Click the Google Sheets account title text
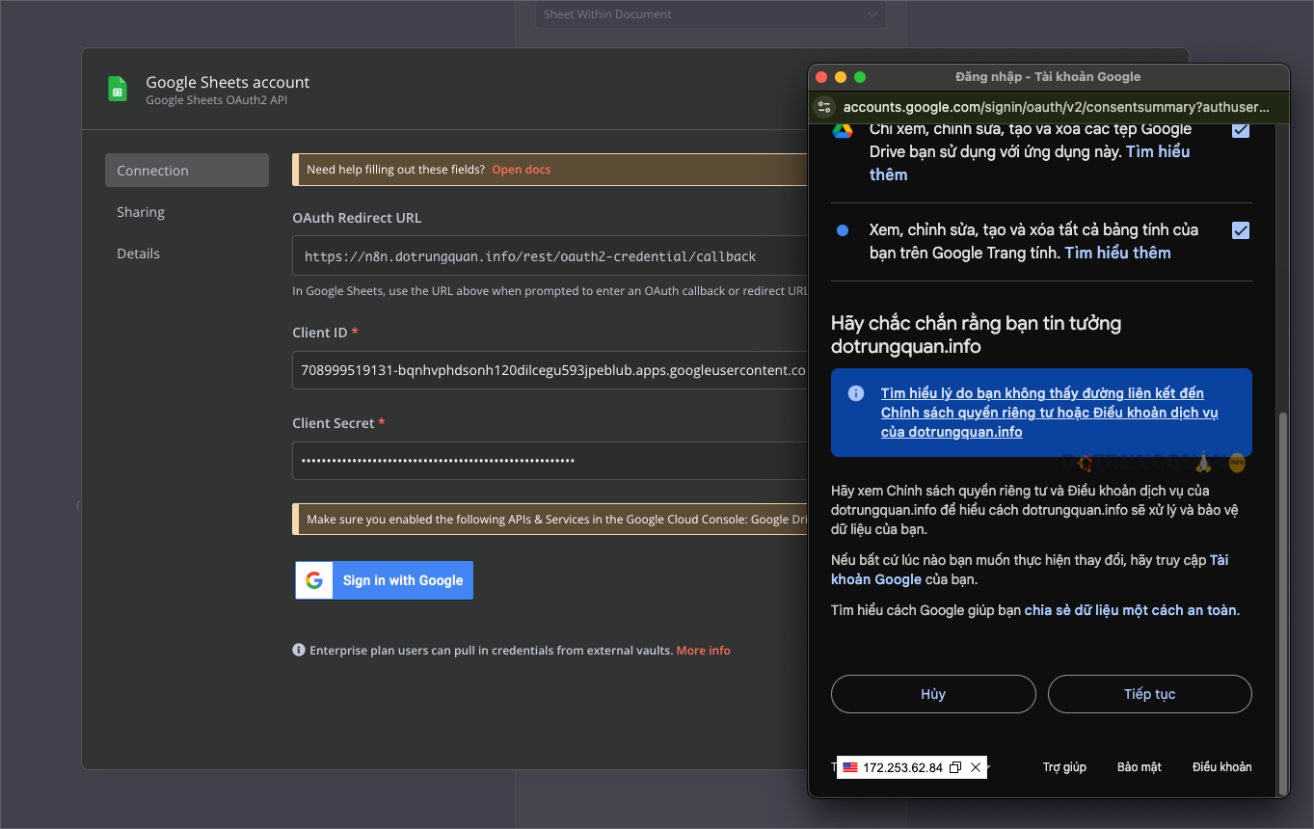Screen dimensions: 1314x829 (228, 83)
